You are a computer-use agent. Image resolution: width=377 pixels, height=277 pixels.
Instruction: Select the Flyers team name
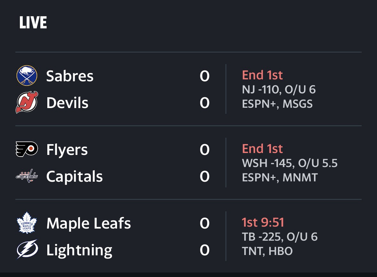coord(67,149)
